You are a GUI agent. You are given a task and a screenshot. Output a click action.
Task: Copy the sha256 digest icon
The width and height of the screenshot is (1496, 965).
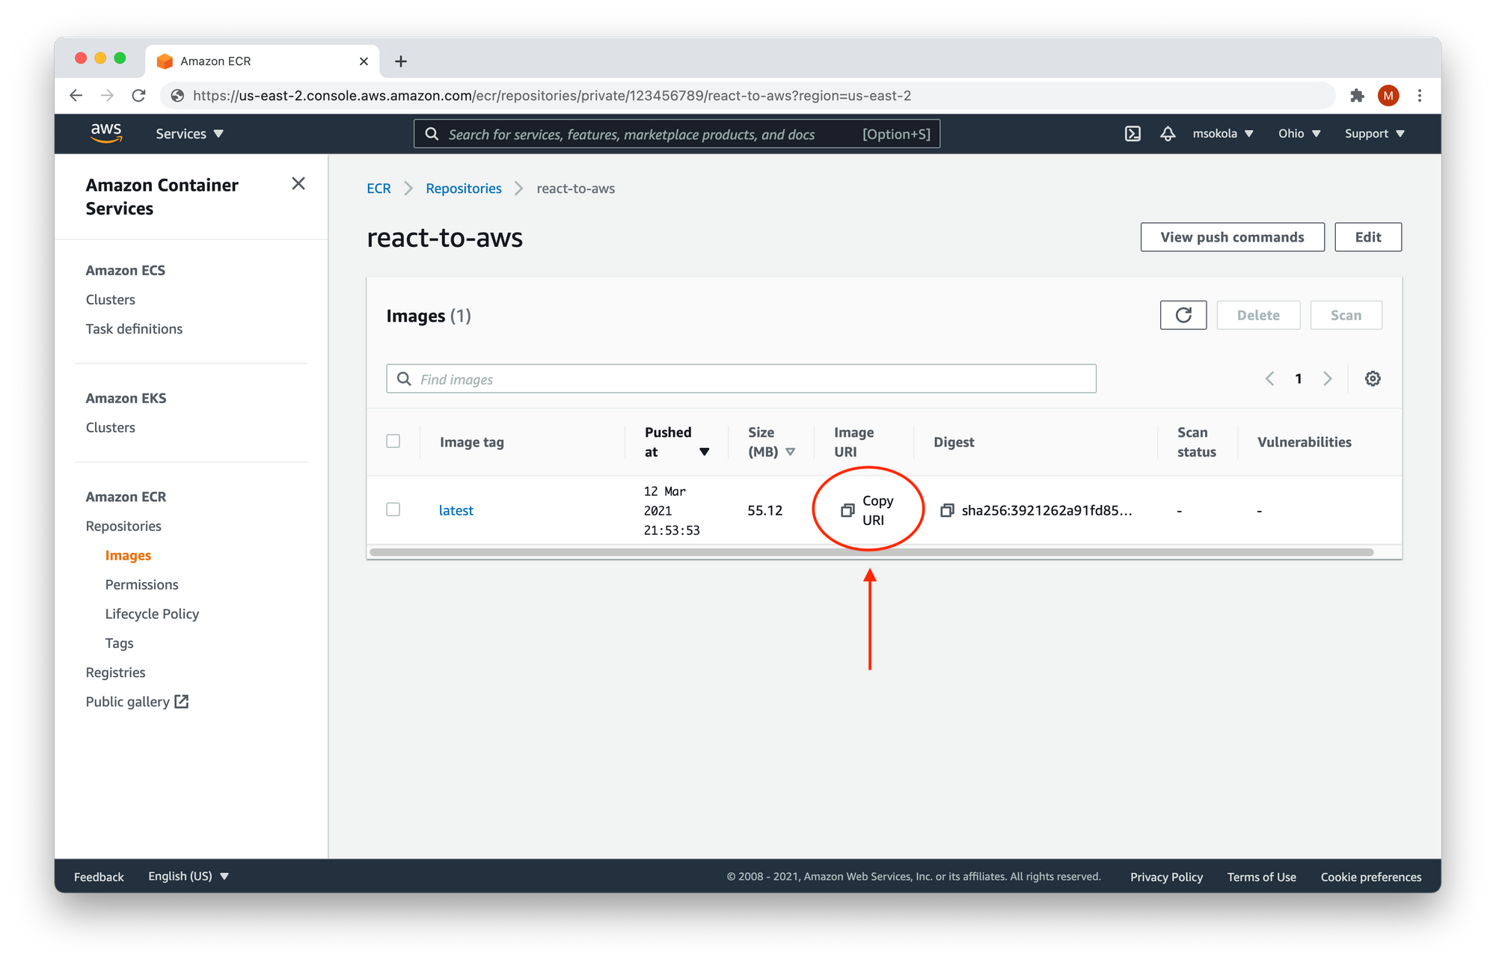pyautogui.click(x=947, y=510)
